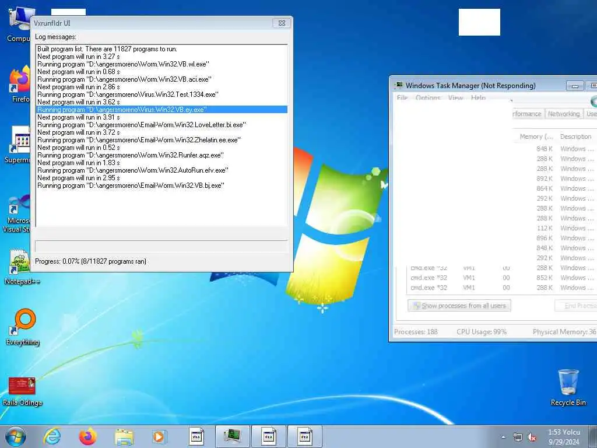Click the progress bar in Vxrunfldr UI
The height and width of the screenshot is (448, 597).
click(161, 246)
